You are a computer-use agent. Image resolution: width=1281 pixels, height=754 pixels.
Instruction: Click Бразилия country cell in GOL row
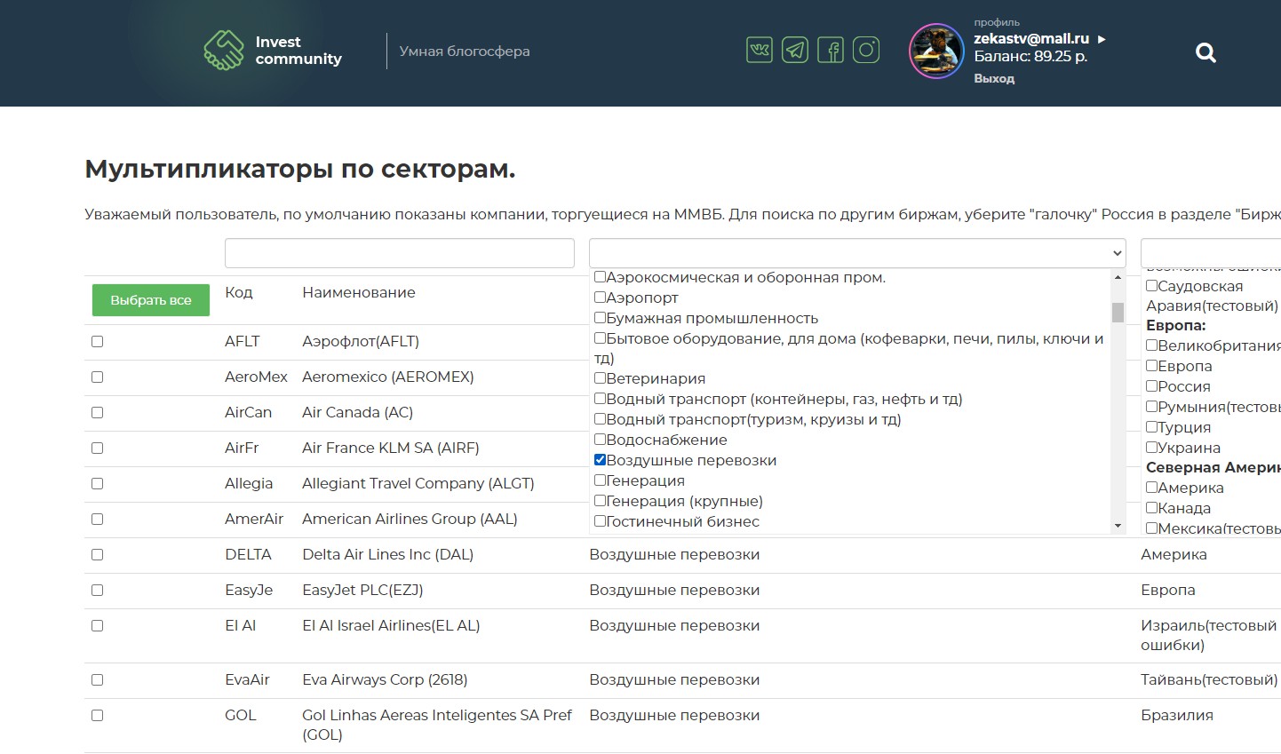[x=1177, y=716]
